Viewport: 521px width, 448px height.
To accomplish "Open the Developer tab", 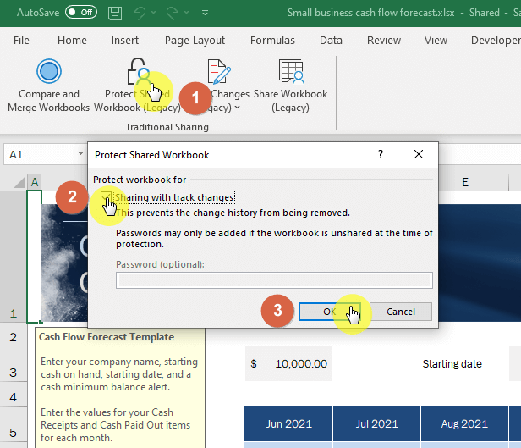I will (x=495, y=41).
